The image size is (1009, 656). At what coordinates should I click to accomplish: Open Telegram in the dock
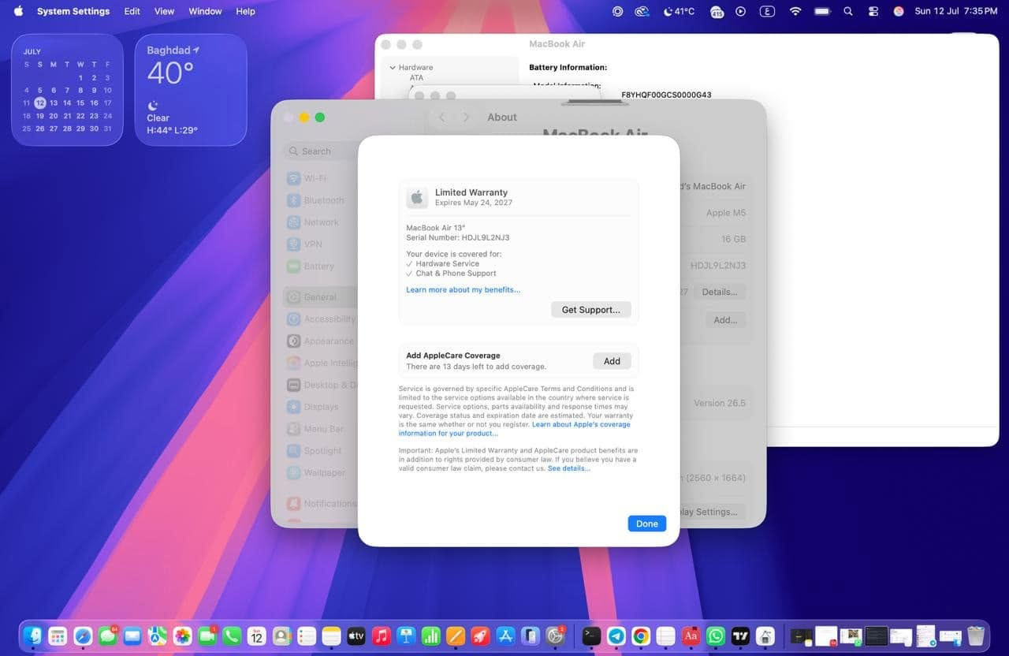coord(616,635)
